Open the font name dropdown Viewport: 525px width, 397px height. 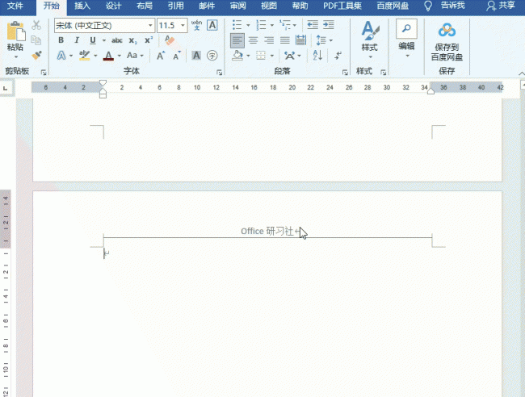pos(150,26)
